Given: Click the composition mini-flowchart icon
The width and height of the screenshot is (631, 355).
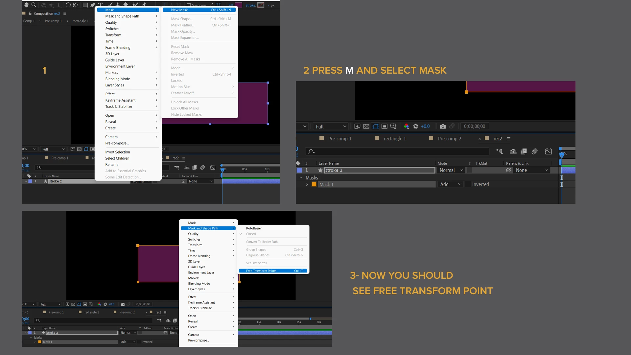Looking at the screenshot, I should 499,151.
